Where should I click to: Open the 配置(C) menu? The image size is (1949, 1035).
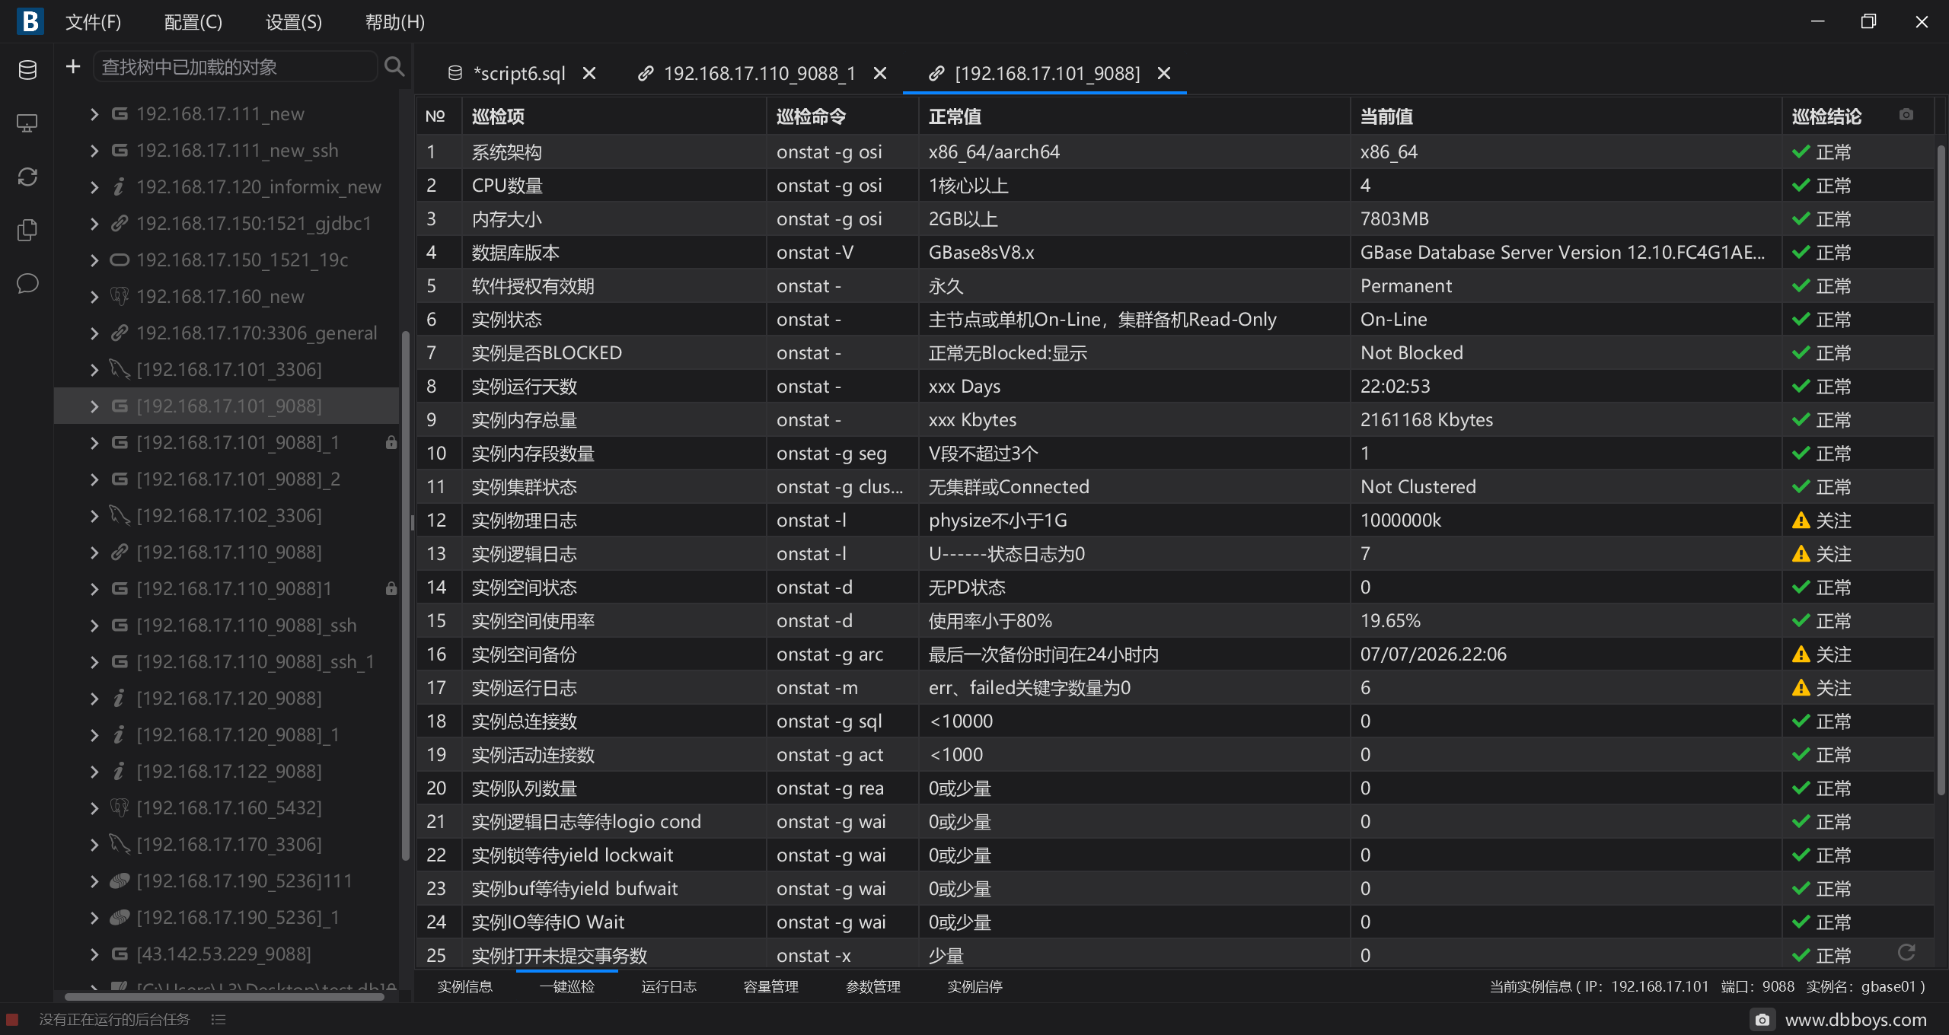point(193,22)
